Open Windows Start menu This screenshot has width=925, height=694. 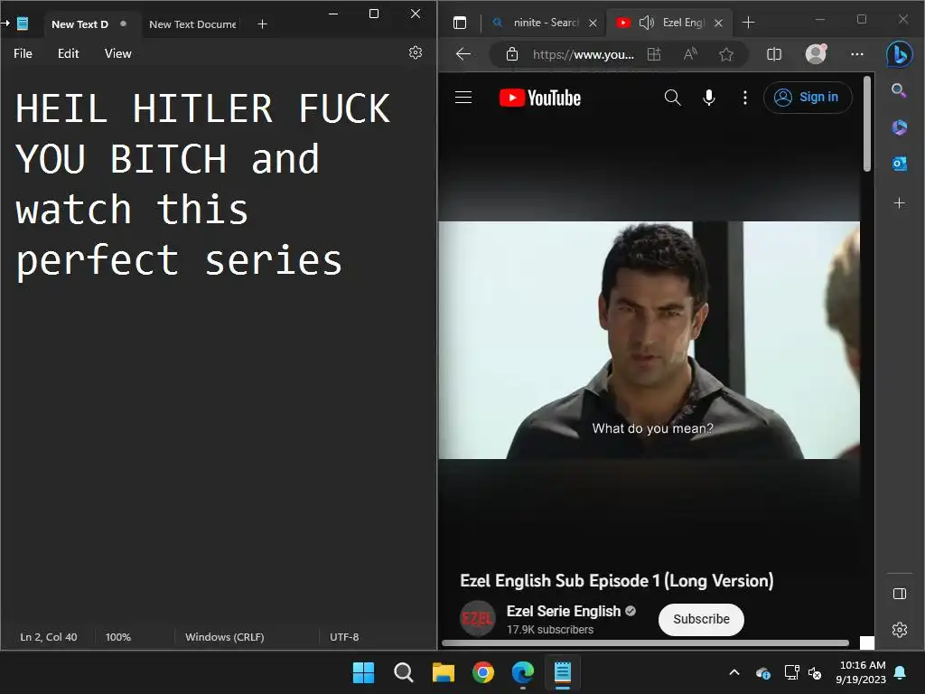click(x=363, y=672)
